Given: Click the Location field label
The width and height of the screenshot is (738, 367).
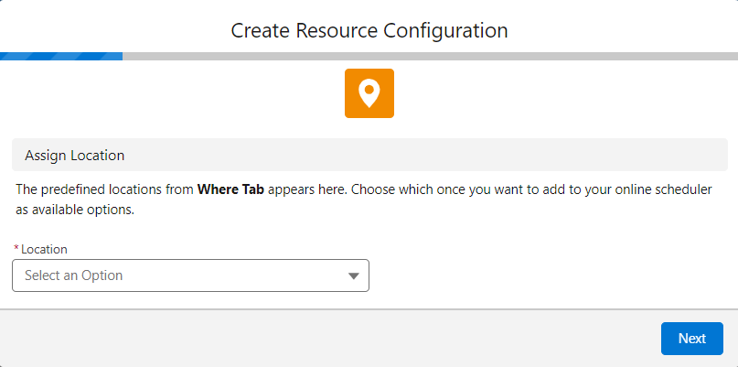Looking at the screenshot, I should [x=44, y=249].
